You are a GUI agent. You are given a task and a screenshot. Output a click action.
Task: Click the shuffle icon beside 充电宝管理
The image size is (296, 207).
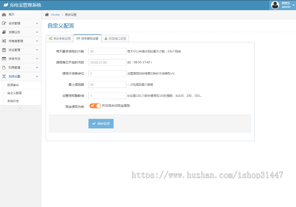[4, 41]
